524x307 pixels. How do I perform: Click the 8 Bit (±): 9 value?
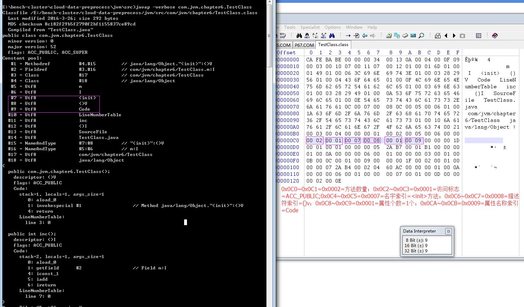(x=417, y=240)
